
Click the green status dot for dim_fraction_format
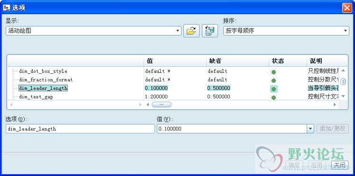(x=274, y=80)
